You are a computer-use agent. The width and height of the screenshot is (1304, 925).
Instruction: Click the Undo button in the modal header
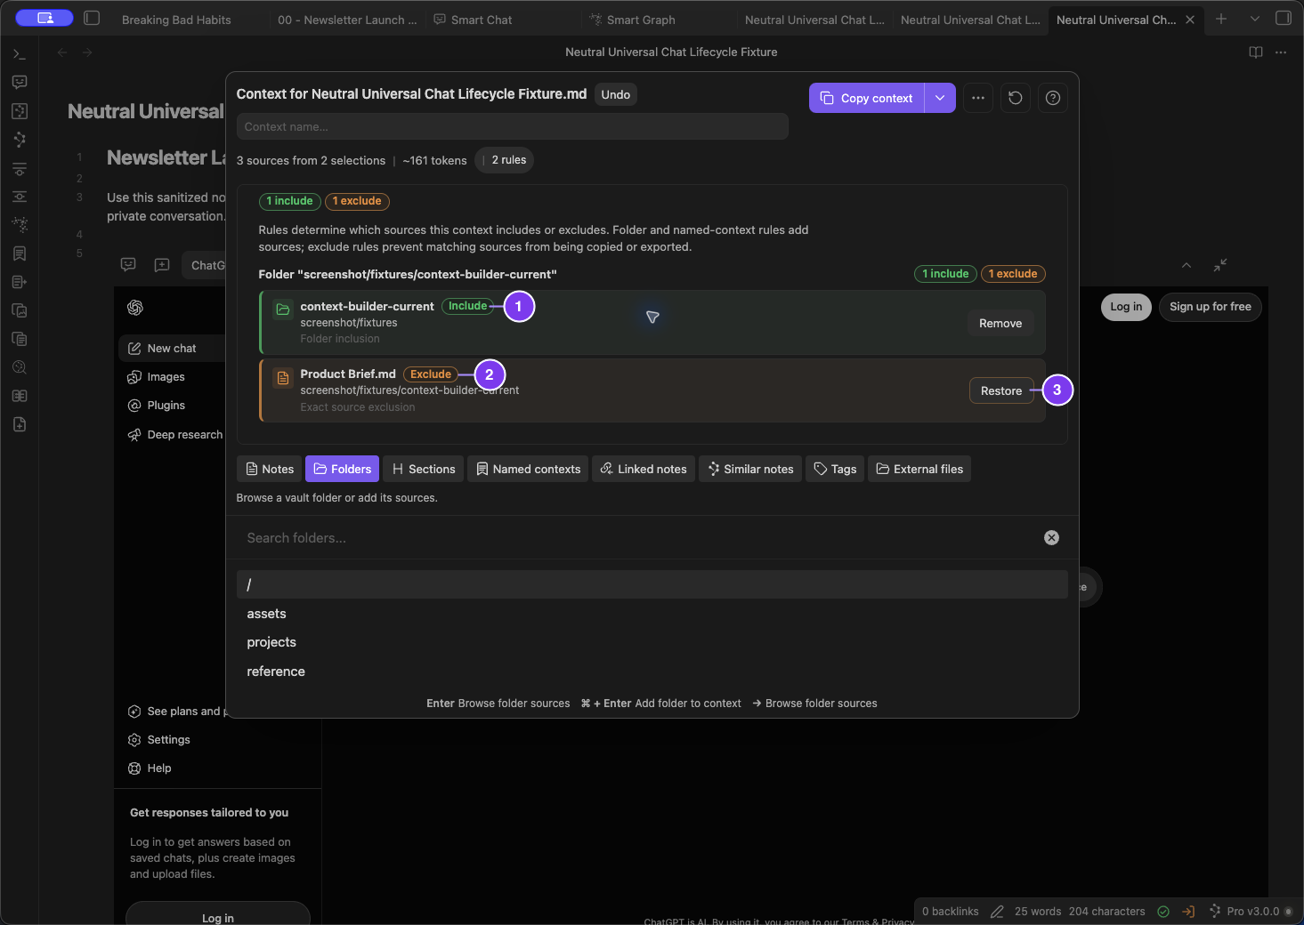pyautogui.click(x=616, y=94)
